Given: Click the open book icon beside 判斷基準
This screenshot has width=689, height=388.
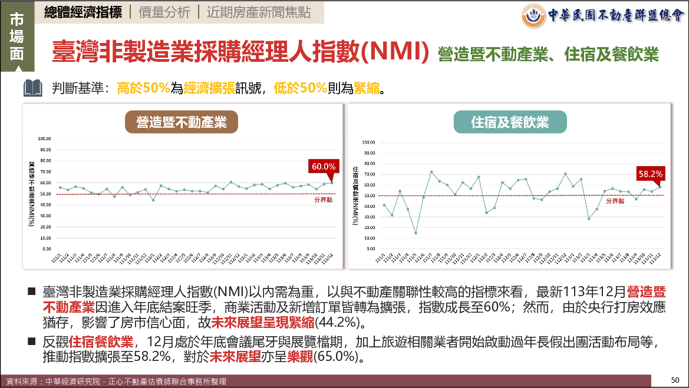Looking at the screenshot, I should click(32, 88).
